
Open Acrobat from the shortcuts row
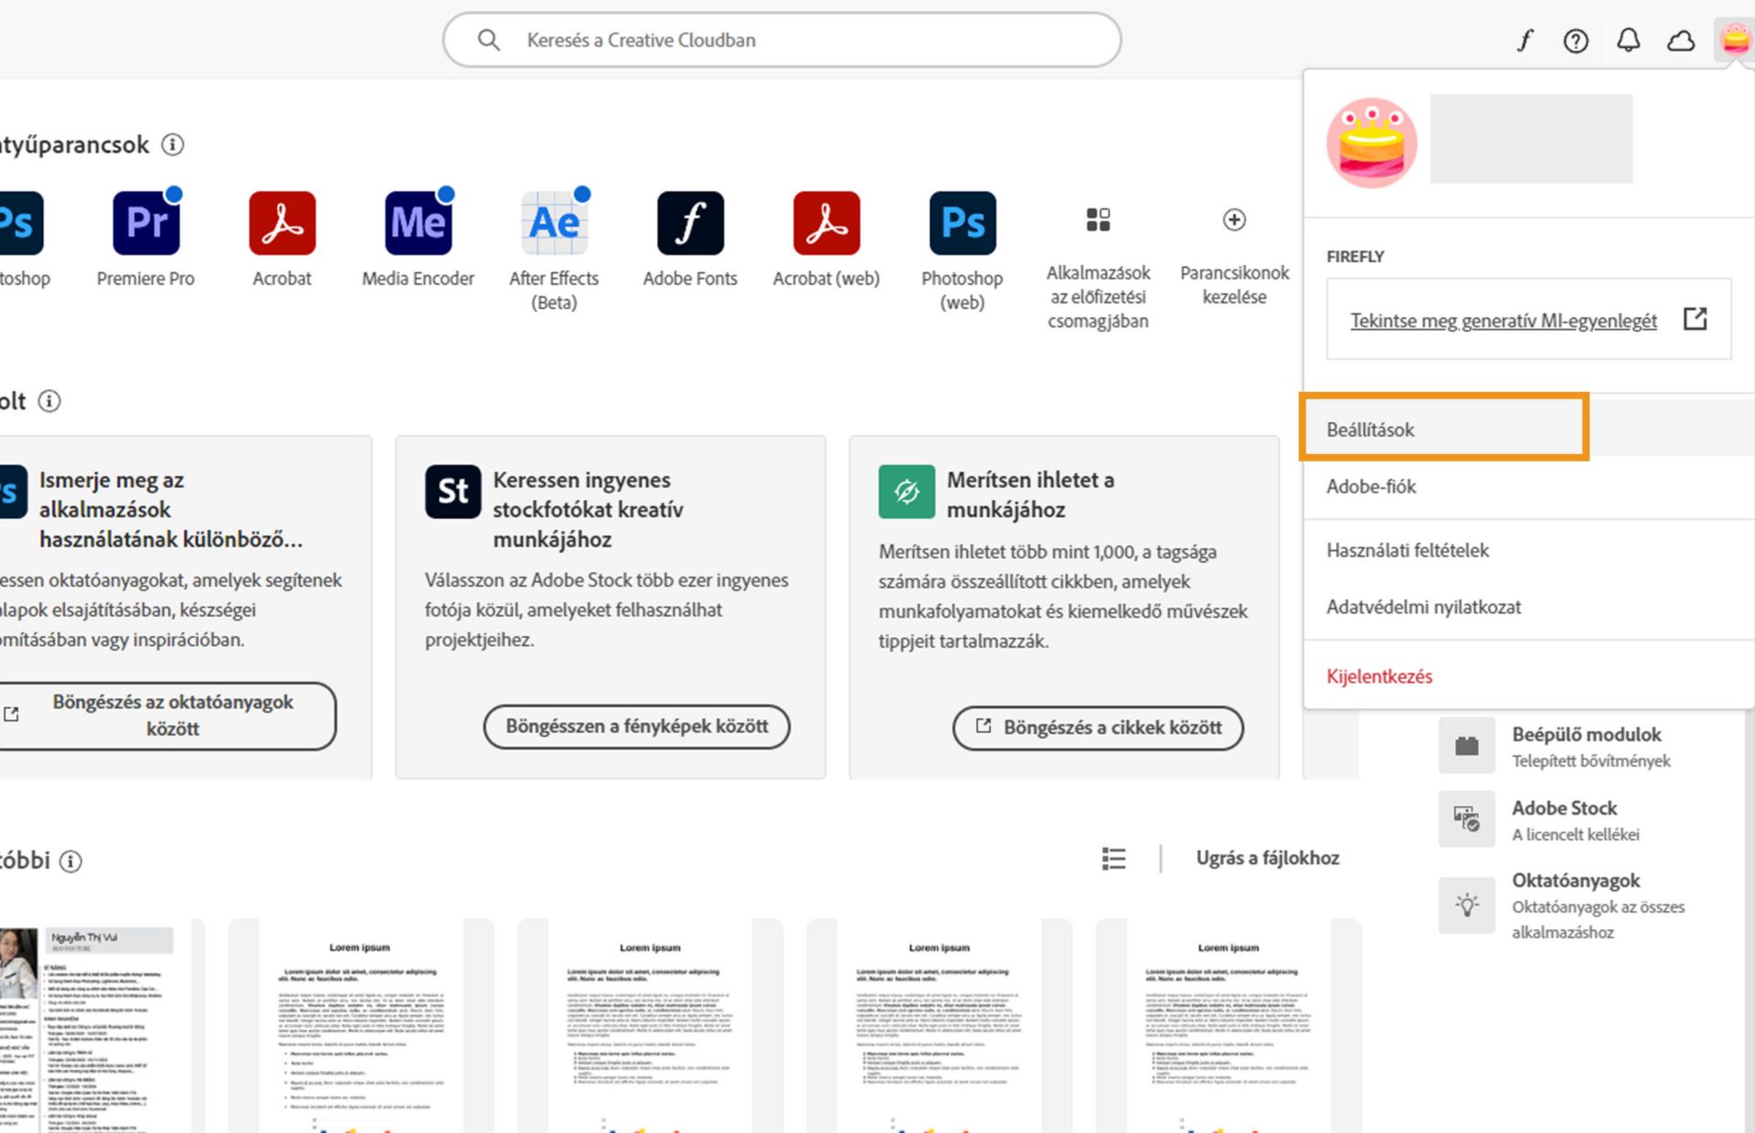282,222
